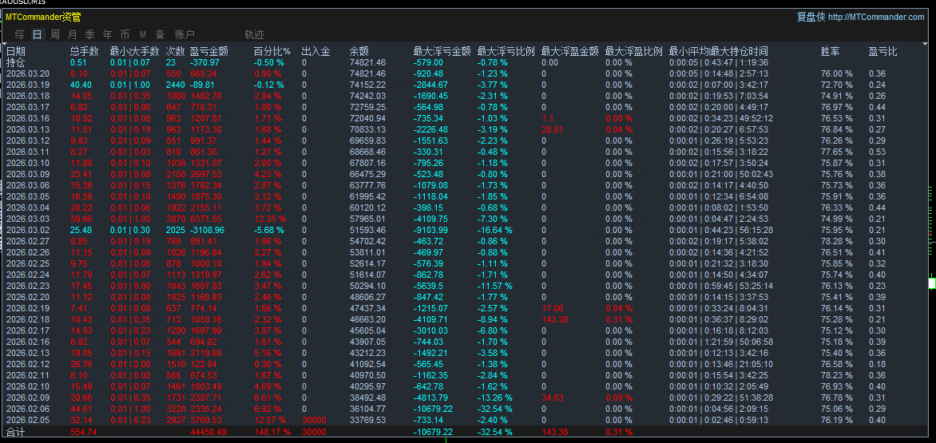The image size is (936, 443).
Task: Click the balance value 74821.46 in 持仓 row
Action: [x=367, y=62]
